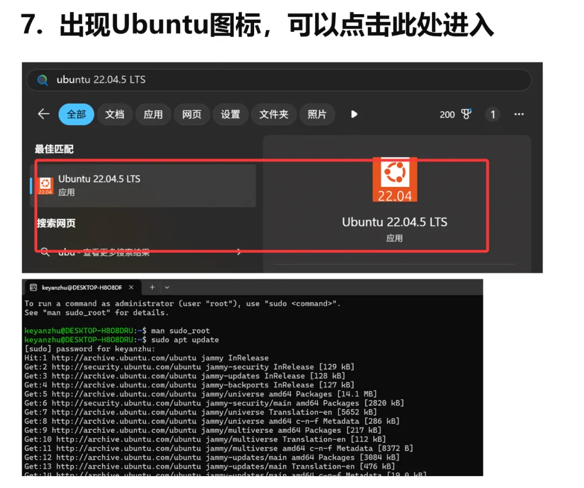
Task: Click the search magnifier icon in search bar
Action: point(43,80)
